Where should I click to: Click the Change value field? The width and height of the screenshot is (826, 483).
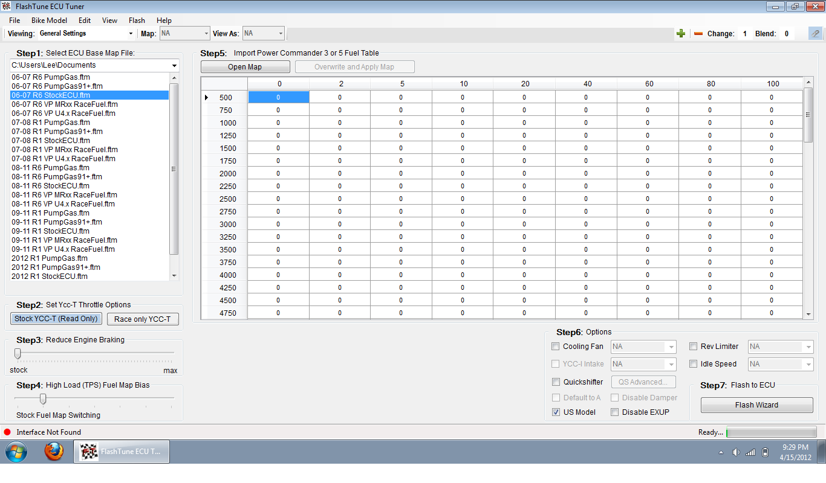pyautogui.click(x=744, y=34)
